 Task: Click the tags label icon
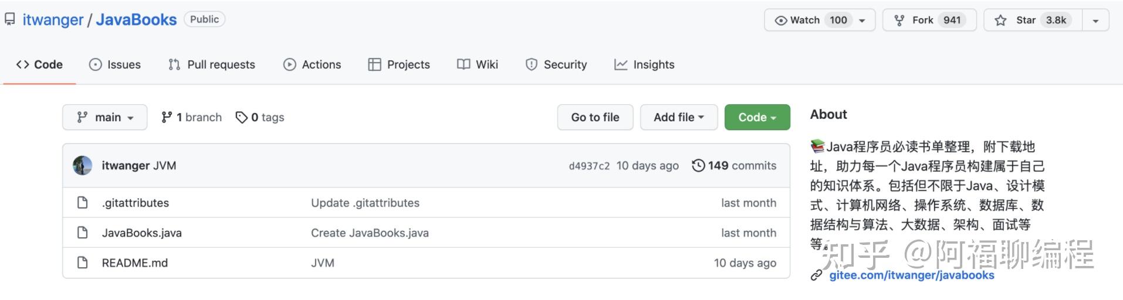coord(241,118)
